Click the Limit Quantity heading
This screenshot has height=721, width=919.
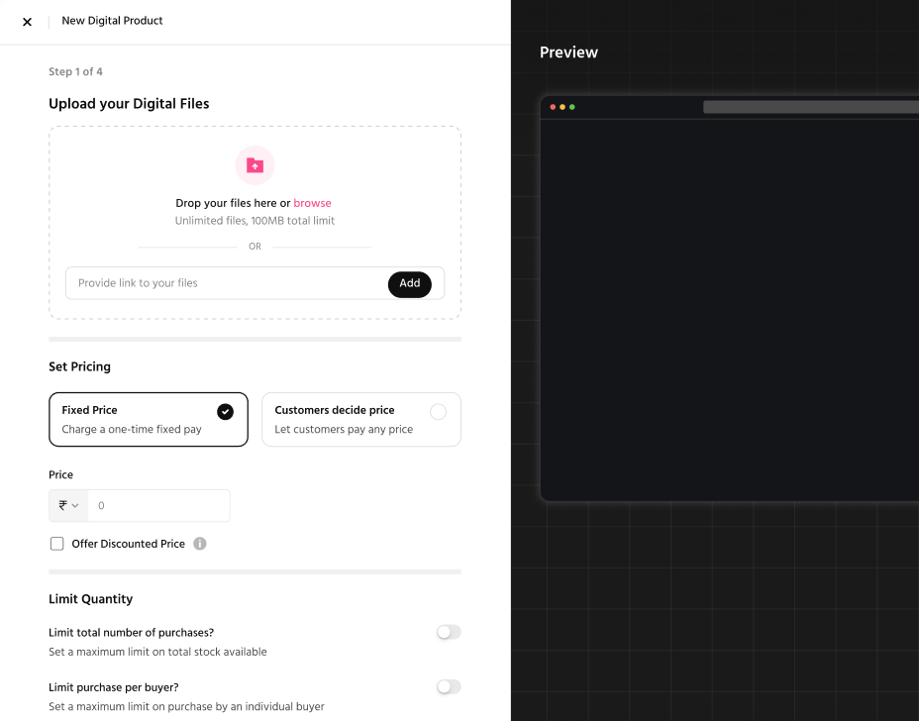click(91, 598)
